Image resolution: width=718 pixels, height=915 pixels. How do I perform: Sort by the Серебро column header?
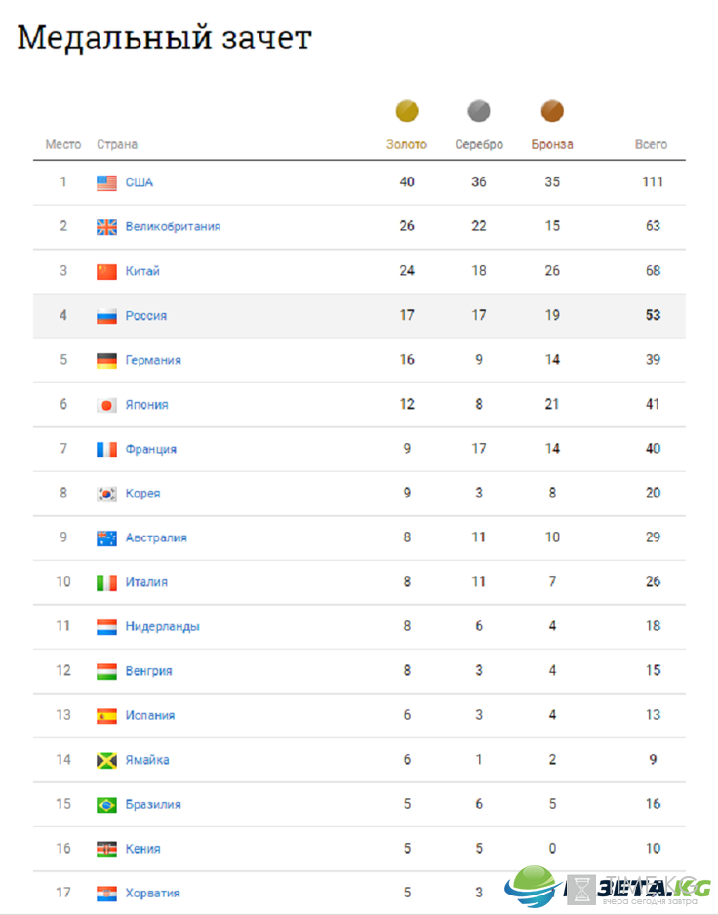(x=479, y=144)
